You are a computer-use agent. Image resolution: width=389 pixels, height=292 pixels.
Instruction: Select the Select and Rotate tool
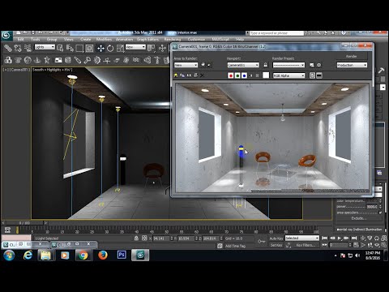point(110,49)
